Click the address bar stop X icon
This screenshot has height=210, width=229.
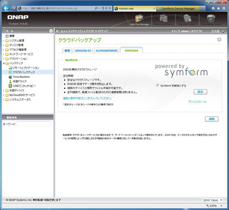110,9
